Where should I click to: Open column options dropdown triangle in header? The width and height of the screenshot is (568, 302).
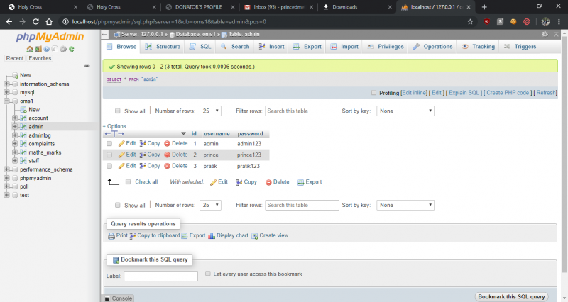click(x=183, y=133)
